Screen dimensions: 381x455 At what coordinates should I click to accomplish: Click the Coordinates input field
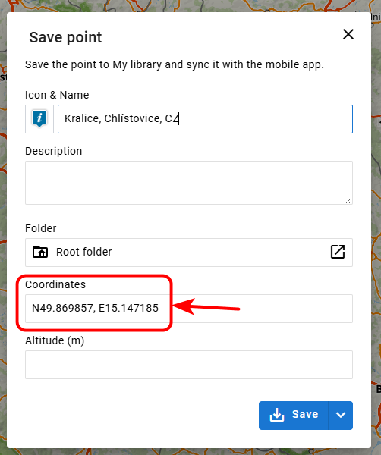click(189, 309)
